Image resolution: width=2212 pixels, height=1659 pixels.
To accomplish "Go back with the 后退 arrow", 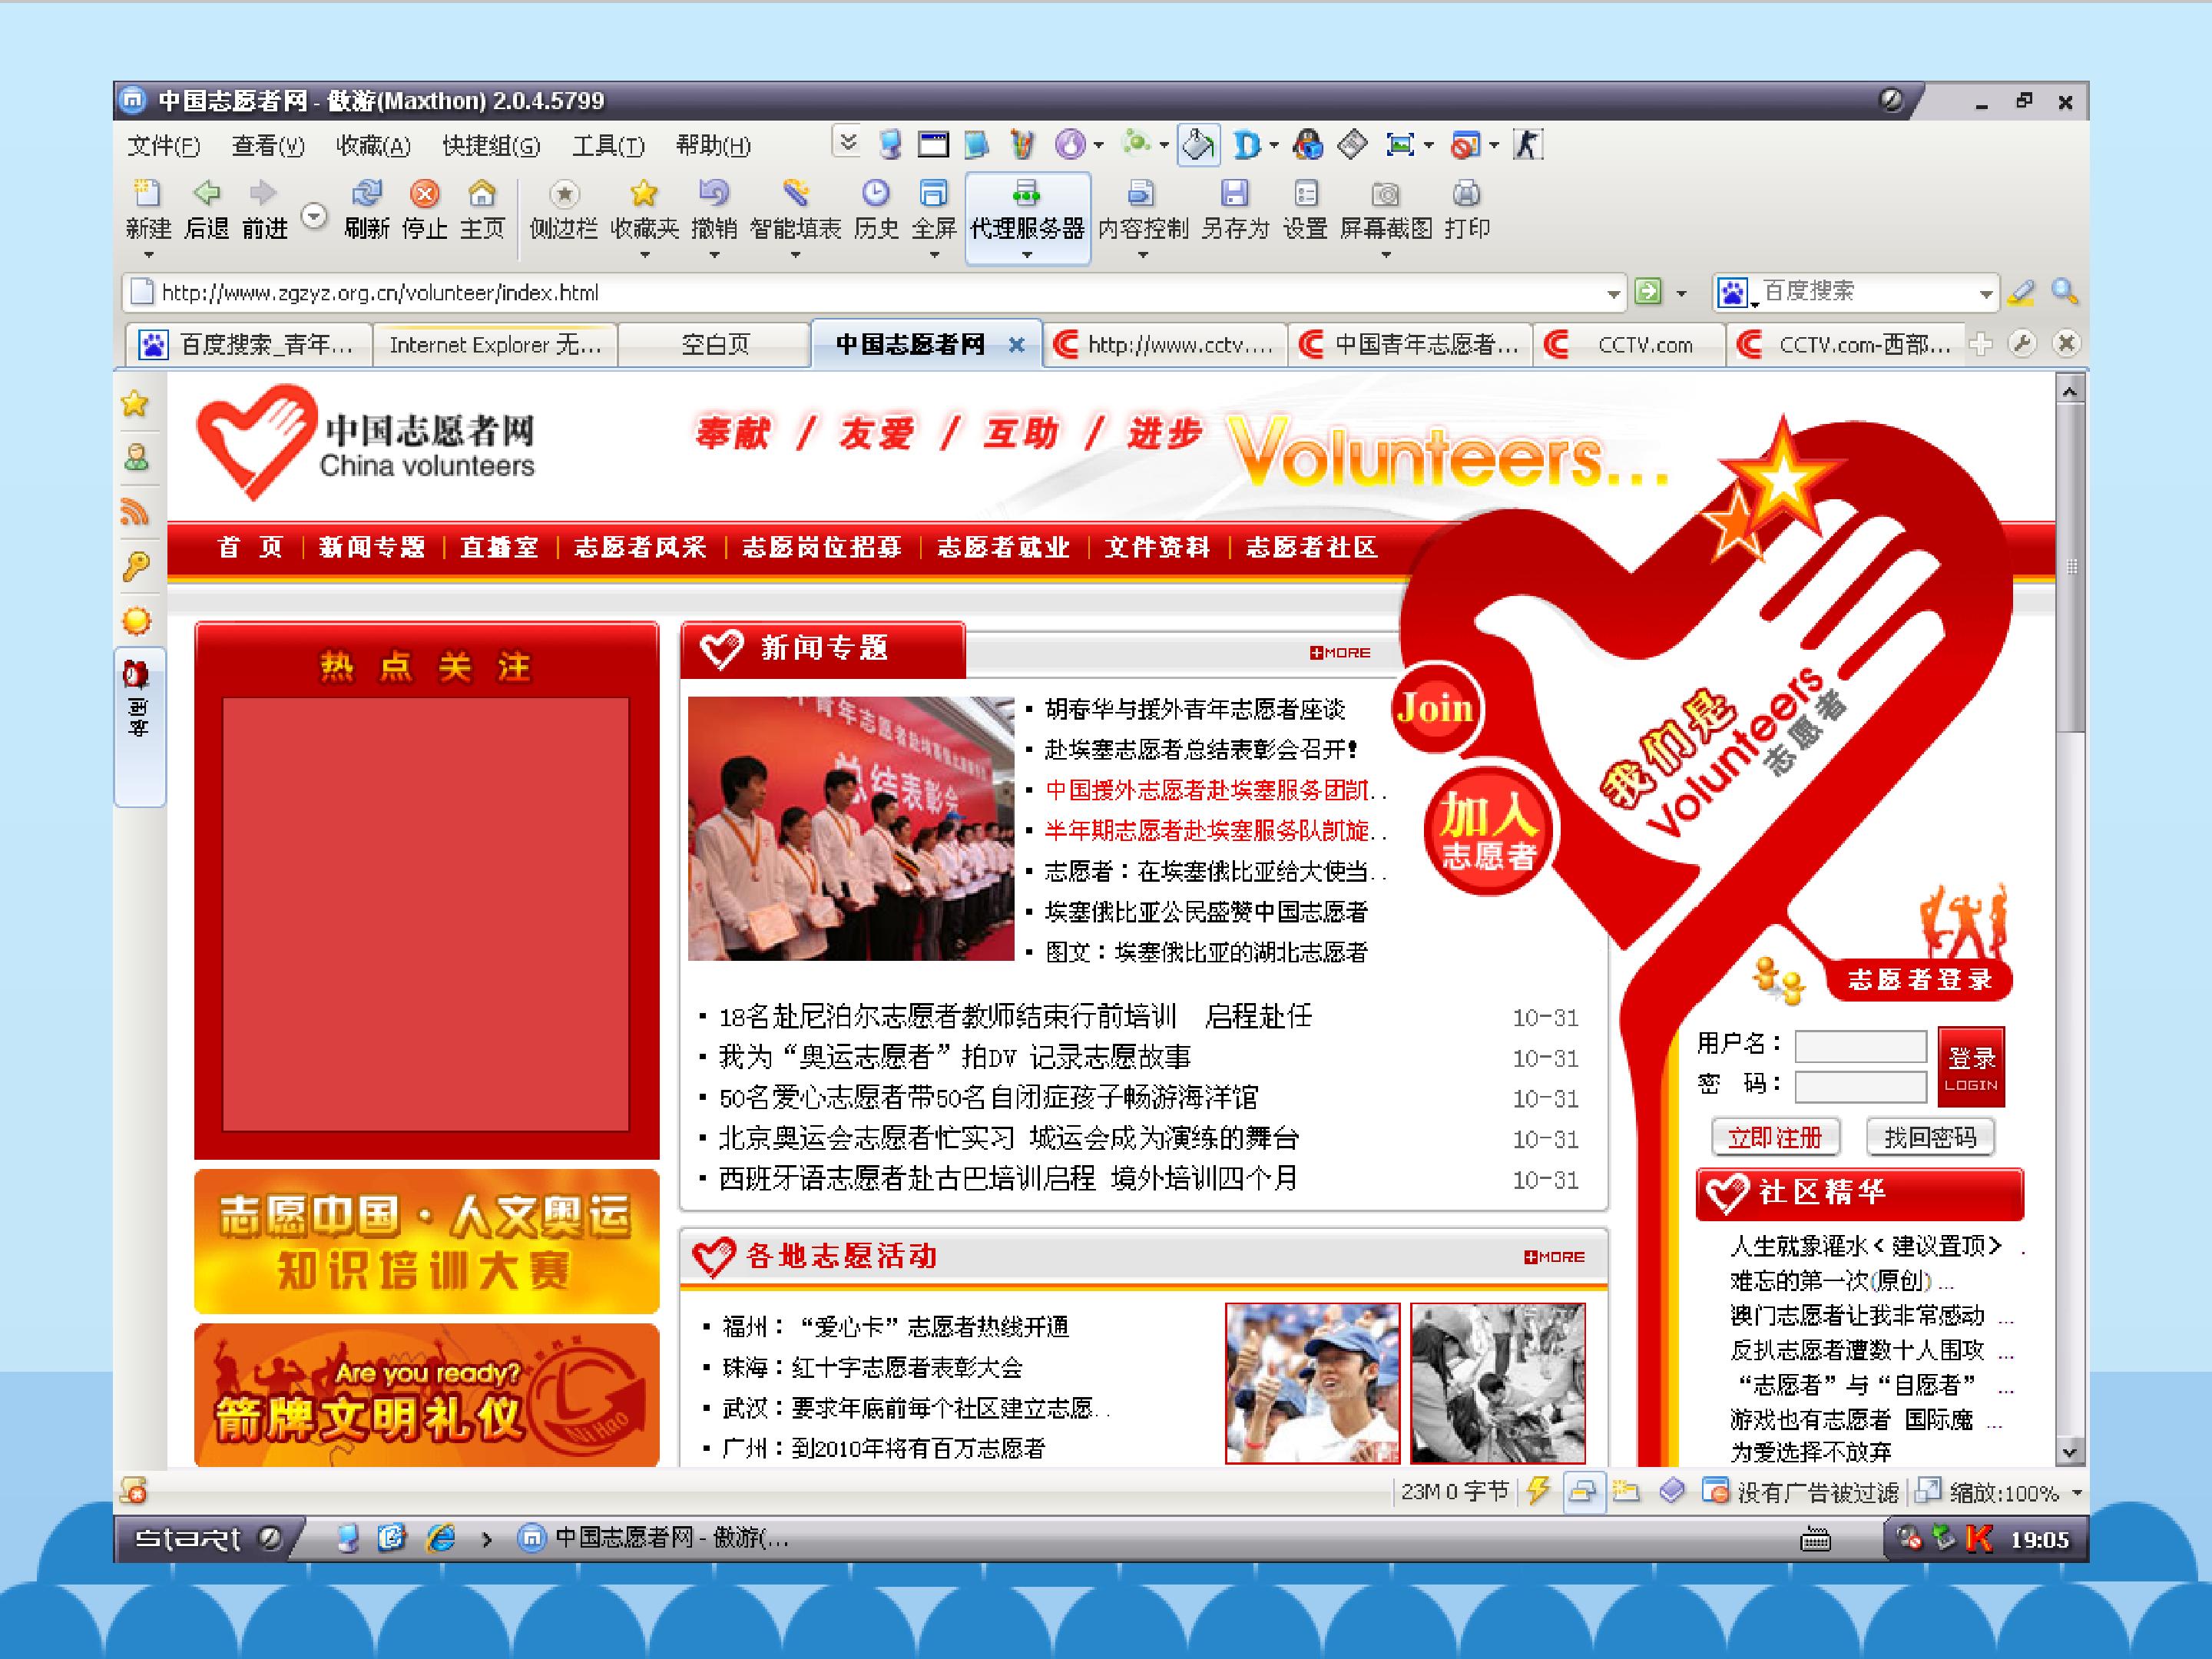I will click(x=207, y=193).
